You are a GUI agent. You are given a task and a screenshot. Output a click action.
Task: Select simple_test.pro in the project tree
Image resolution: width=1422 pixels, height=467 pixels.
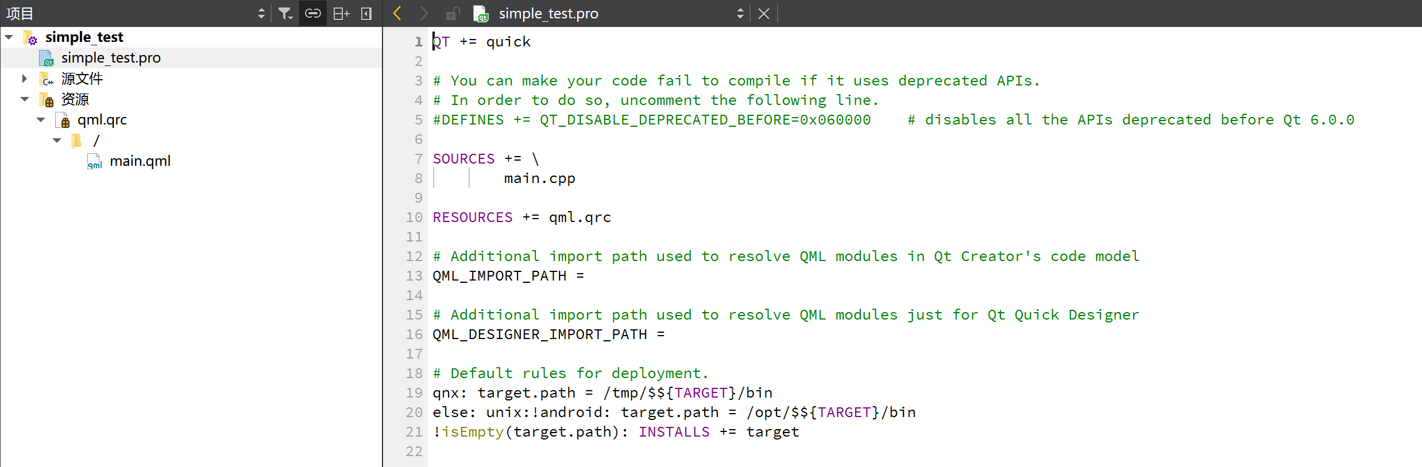tap(111, 58)
